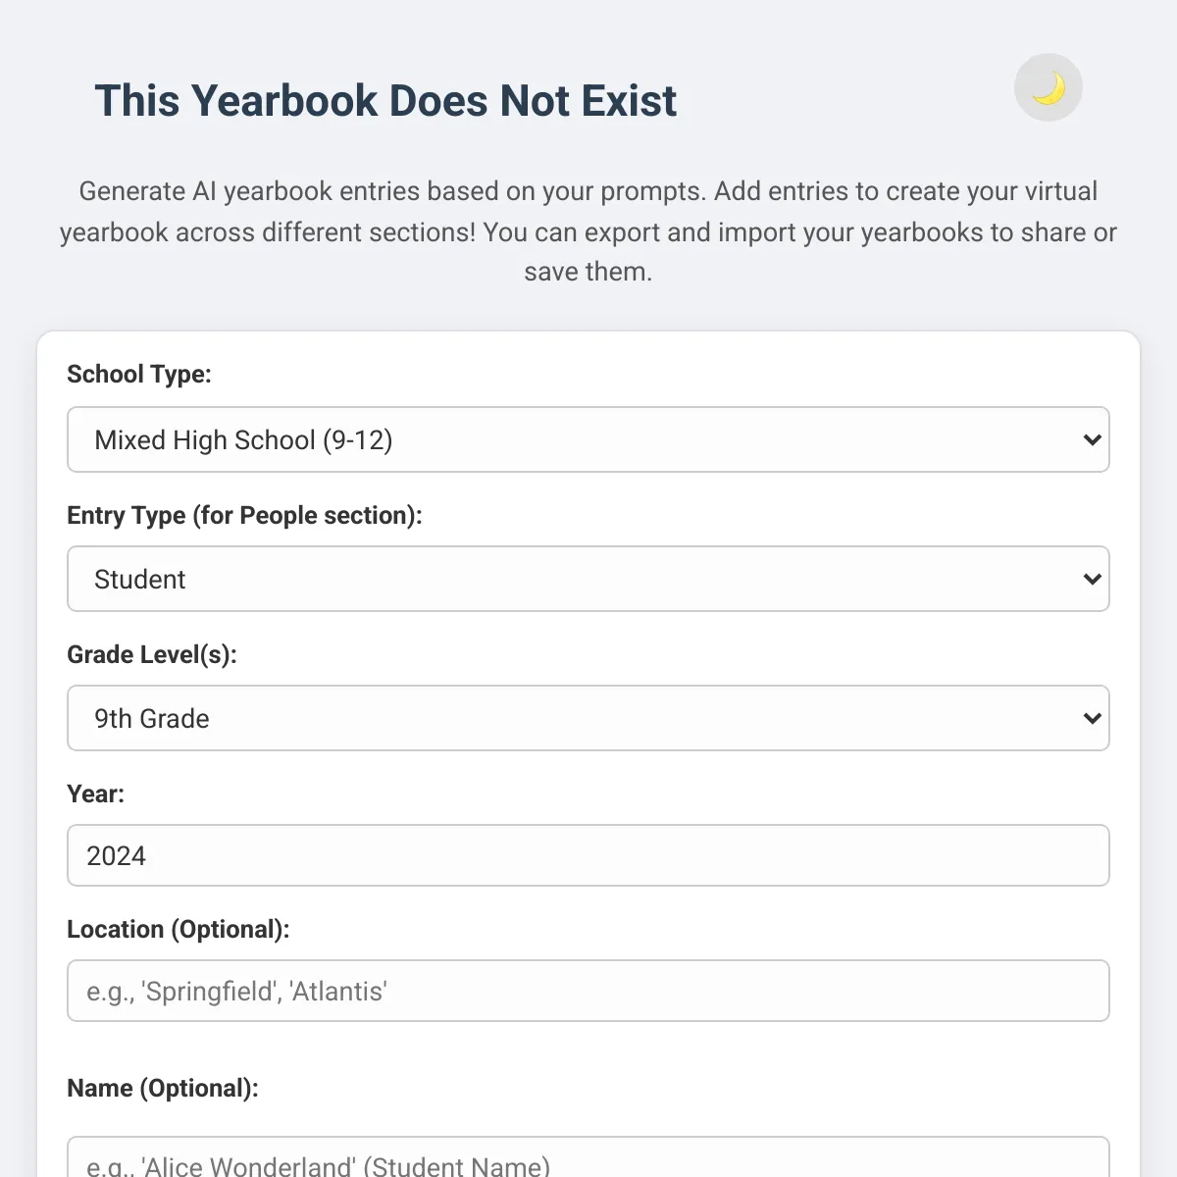
Task: Click the intro paragraph about generating AI yearbook entries
Action: (x=588, y=231)
